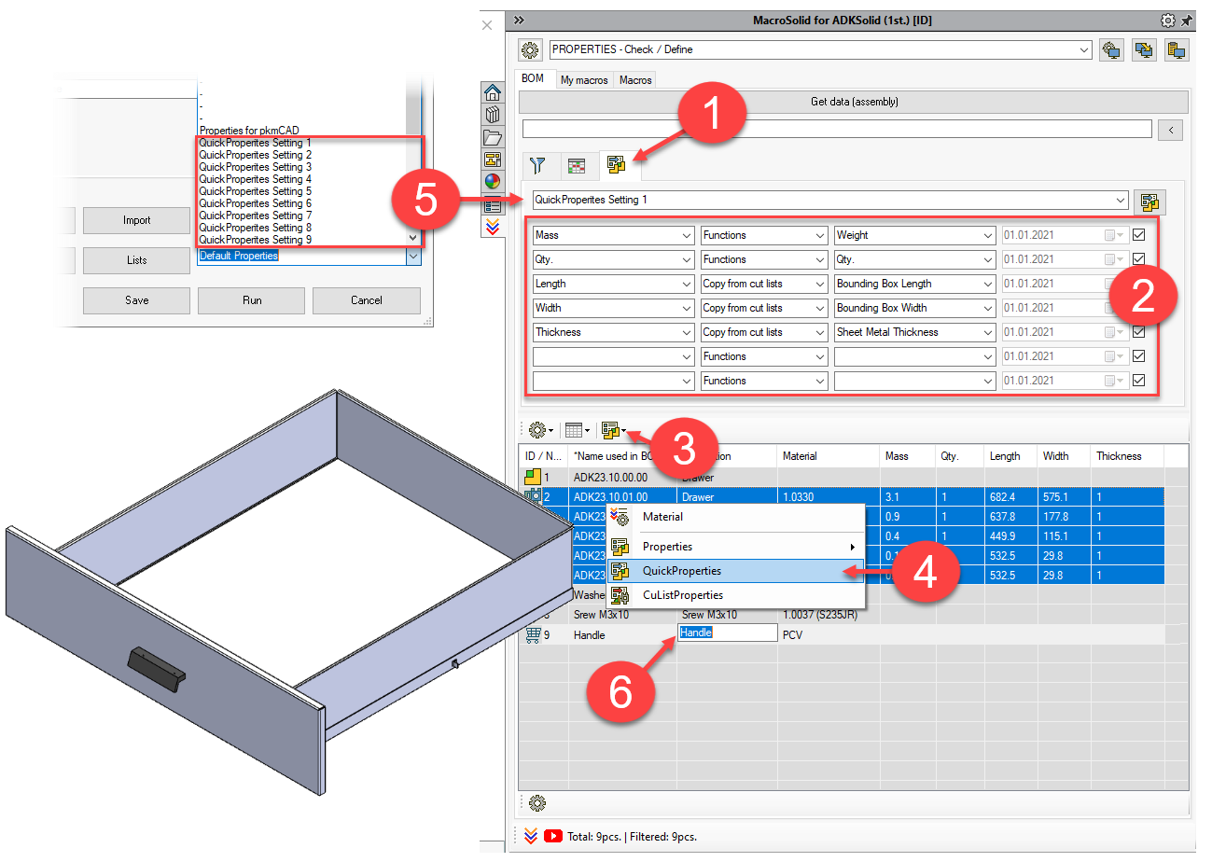Select the QuickProperties icon tab
The height and width of the screenshot is (862, 1212).
click(617, 166)
